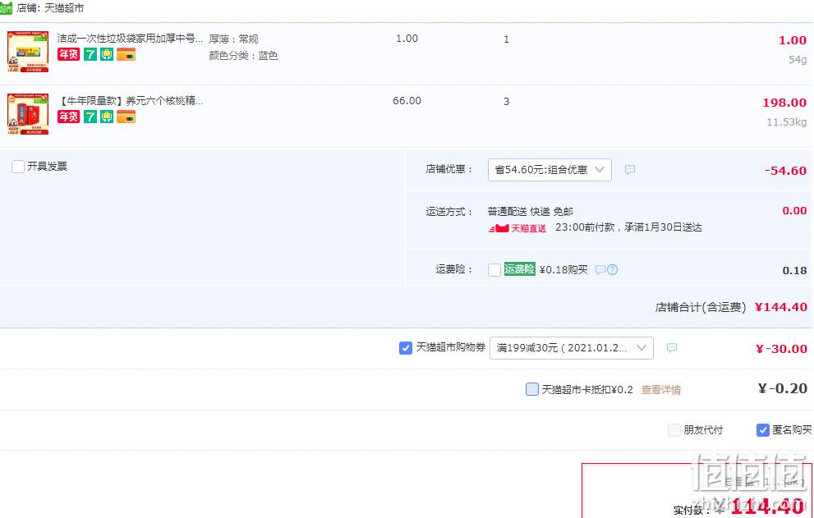Click the ¥144.40 store total
Image resolution: width=814 pixels, height=518 pixels.
(x=781, y=307)
